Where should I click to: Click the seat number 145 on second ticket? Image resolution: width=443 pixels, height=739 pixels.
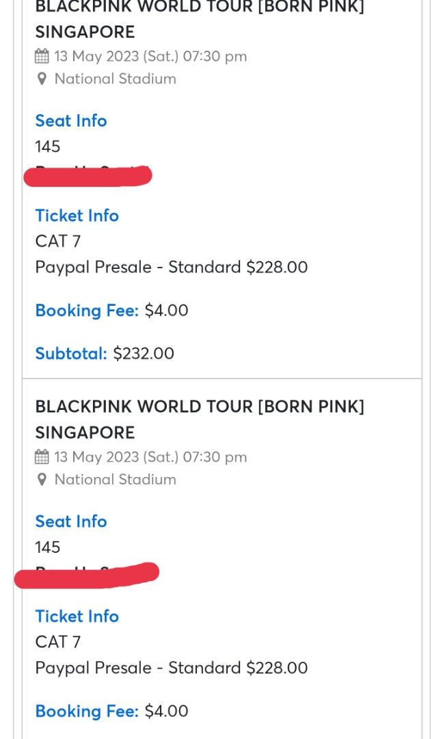(46, 547)
